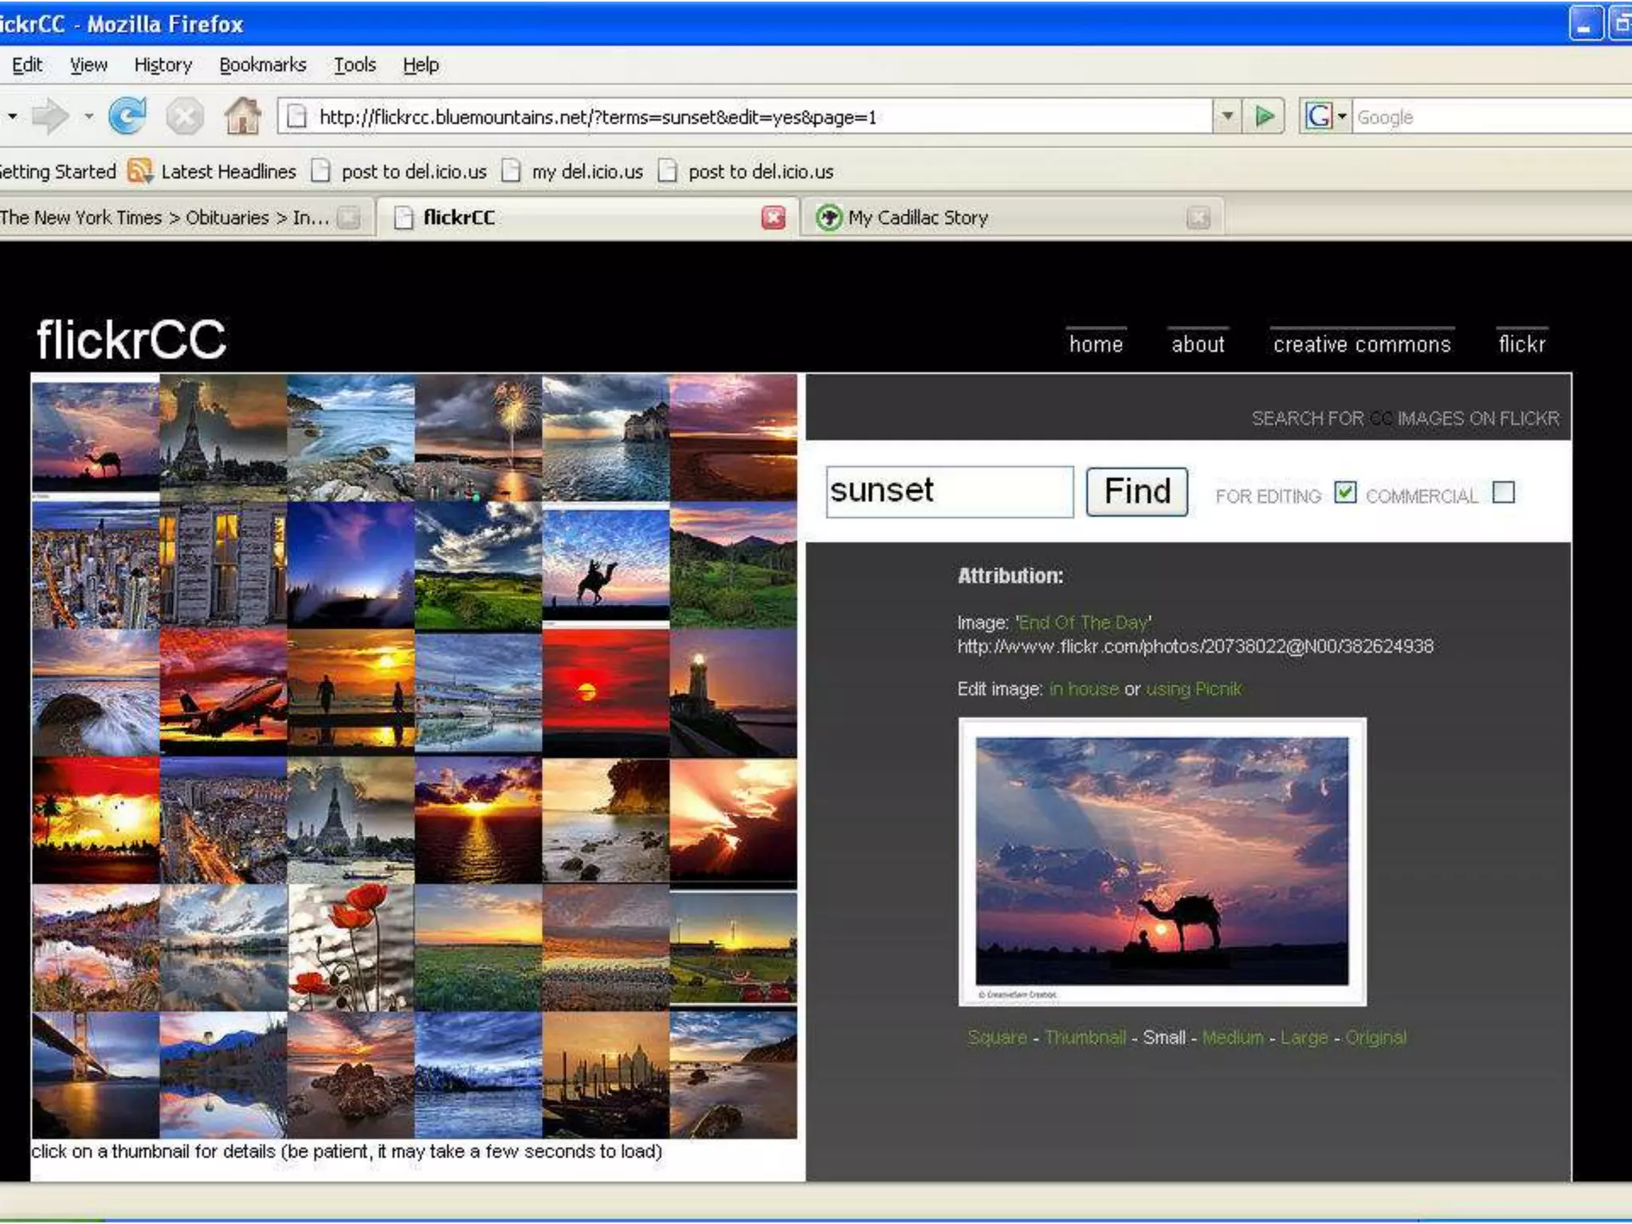Close the My Cadillac Story tab
The height and width of the screenshot is (1224, 1632).
[x=1198, y=218]
